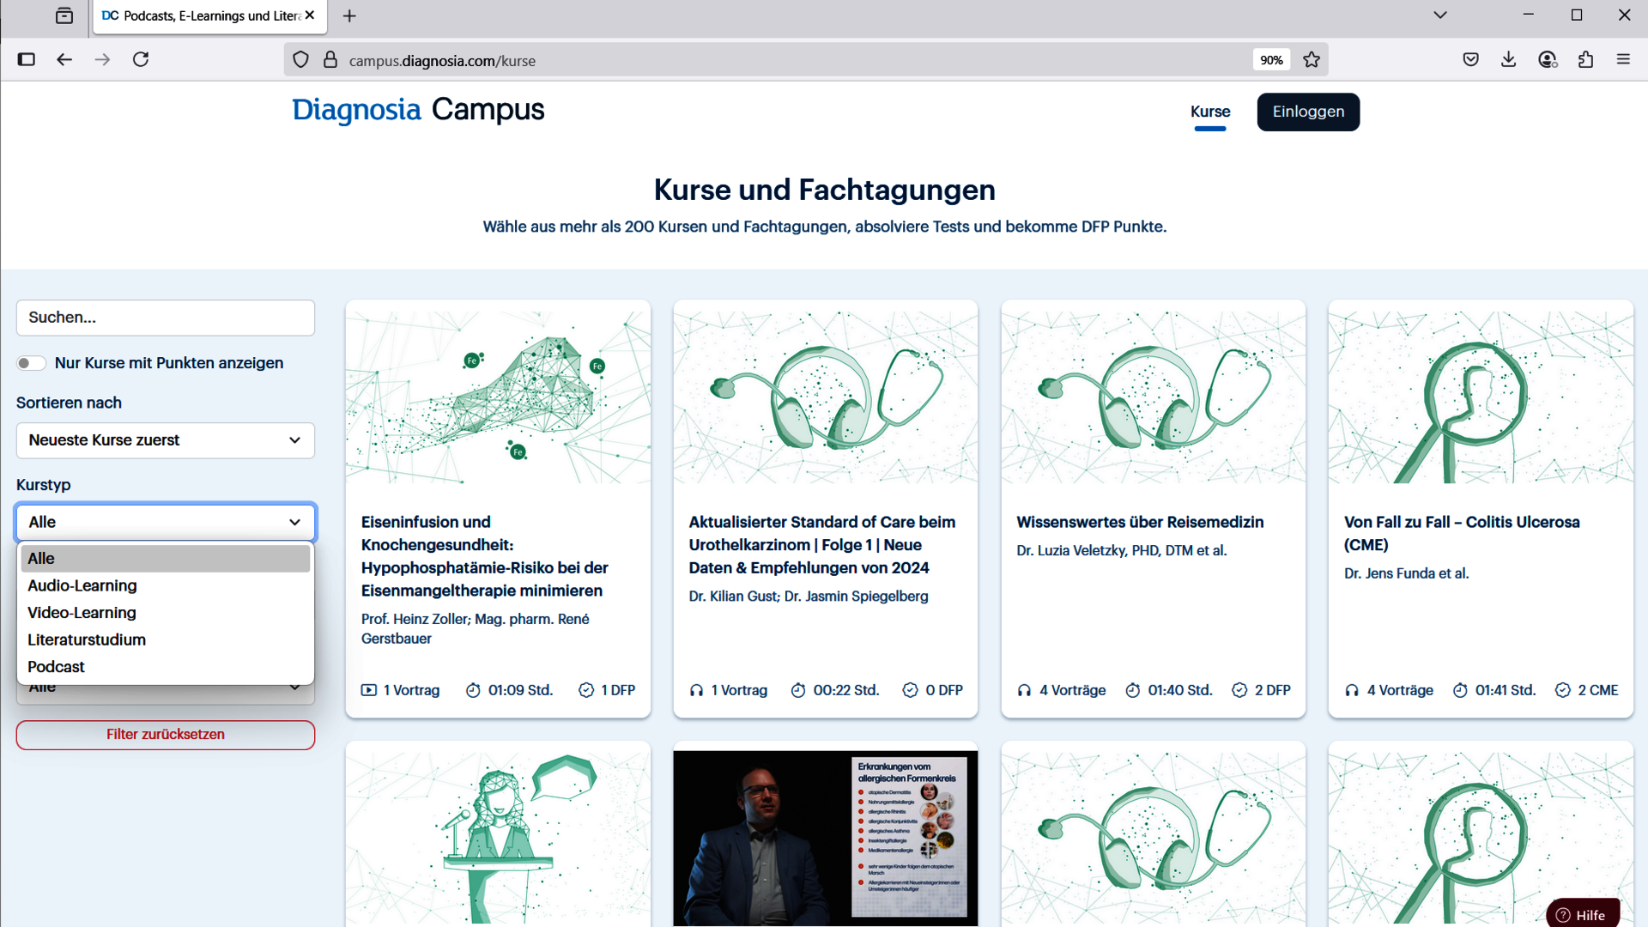
Task: Toggle the browser sidebar icon
Action: pyautogui.click(x=26, y=59)
